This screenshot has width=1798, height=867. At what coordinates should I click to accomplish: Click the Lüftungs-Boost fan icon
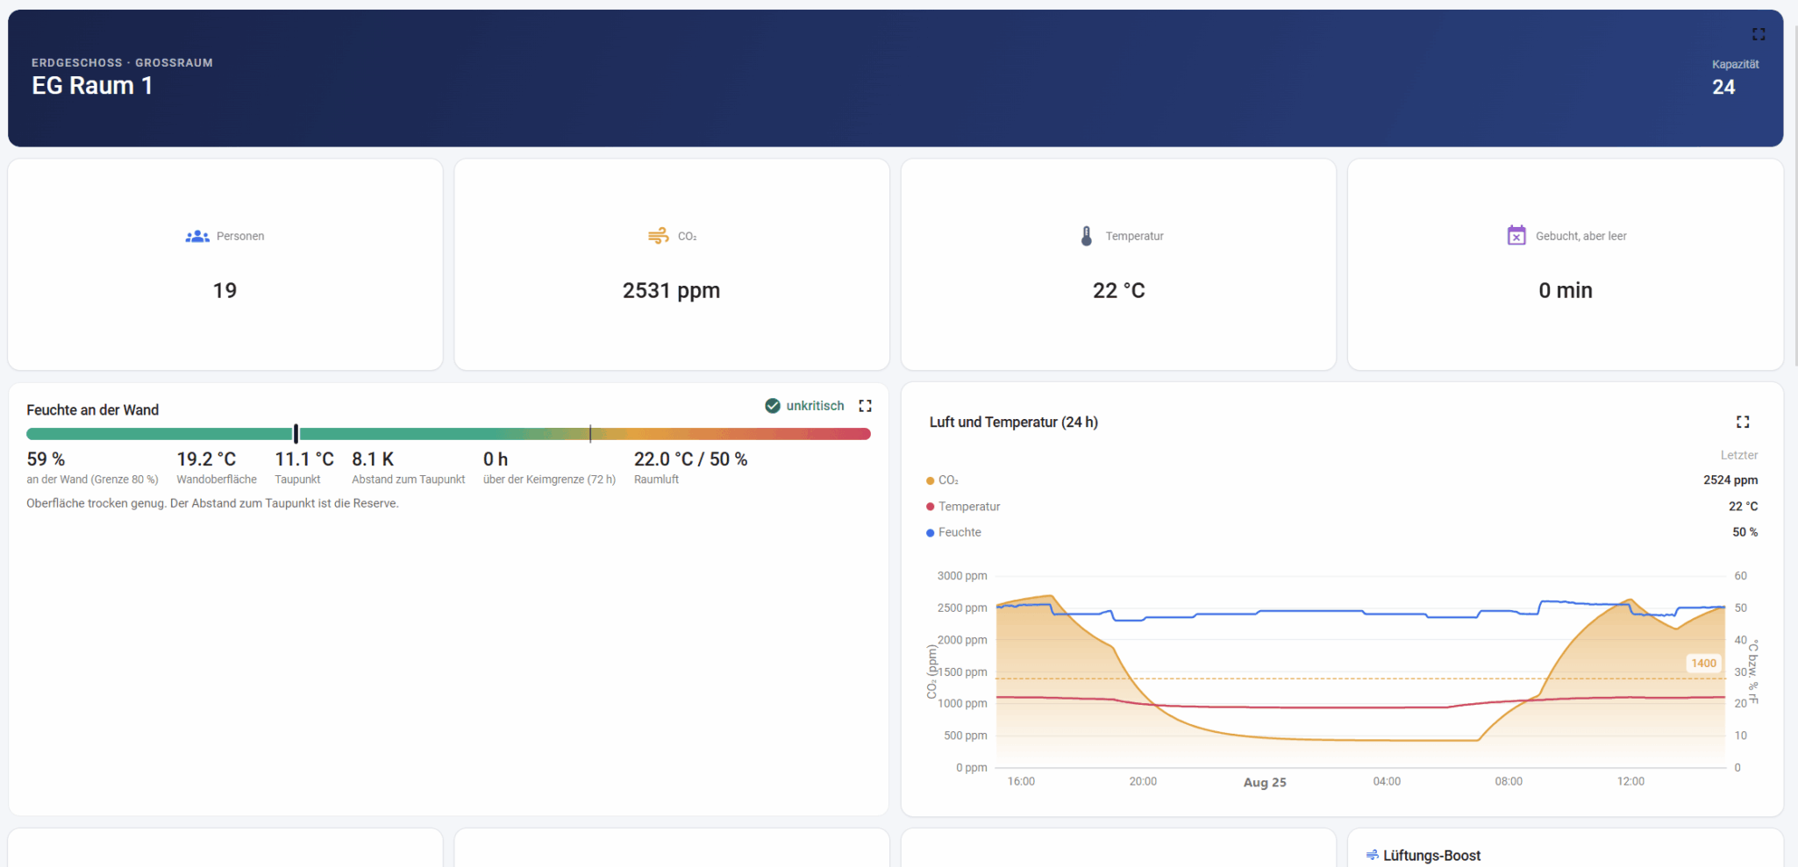1372,855
